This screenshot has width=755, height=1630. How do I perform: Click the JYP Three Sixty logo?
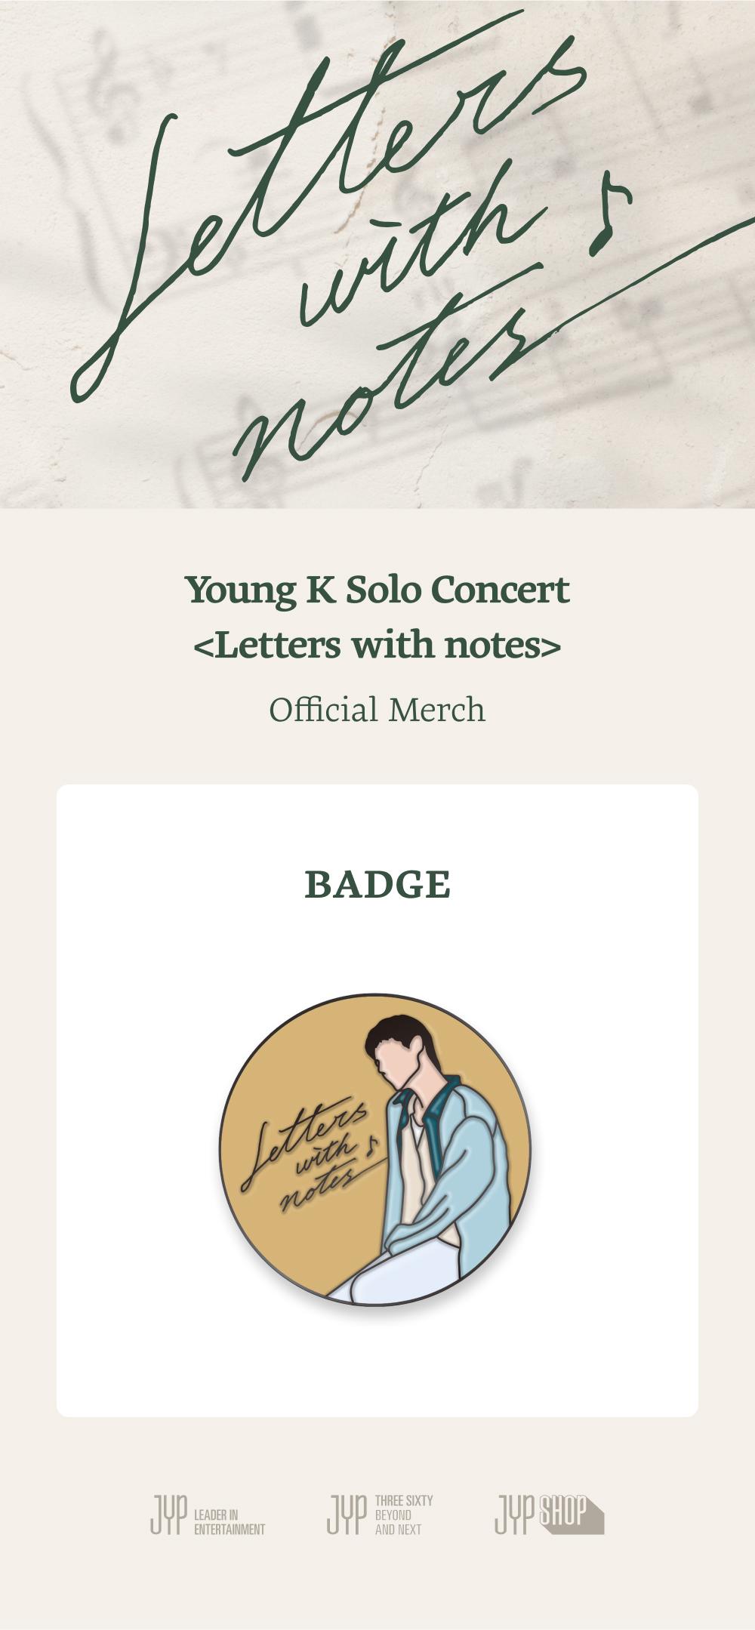tap(380, 1514)
